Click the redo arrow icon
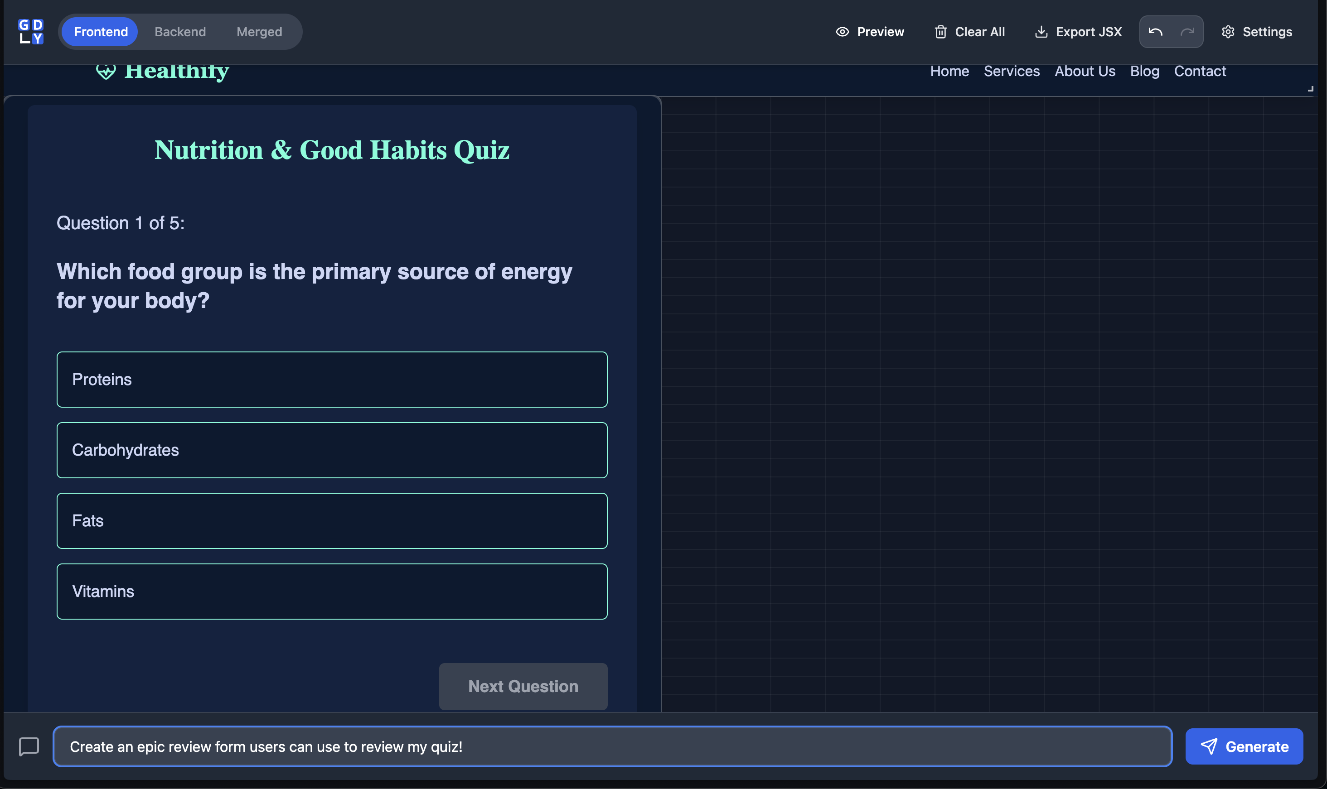 1187,32
